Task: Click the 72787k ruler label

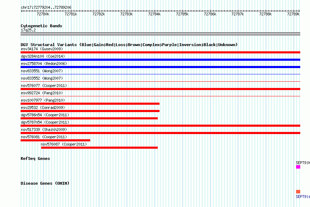Action: click(238, 14)
